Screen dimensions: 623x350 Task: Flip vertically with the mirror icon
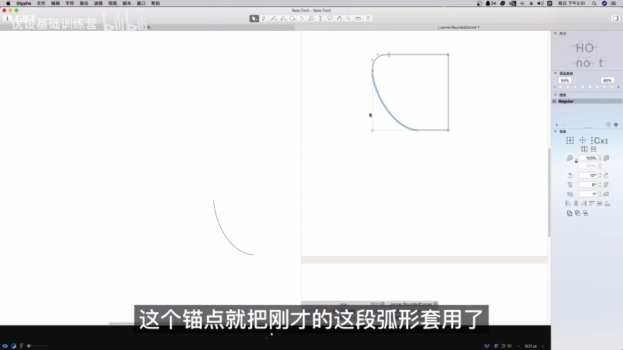594,150
